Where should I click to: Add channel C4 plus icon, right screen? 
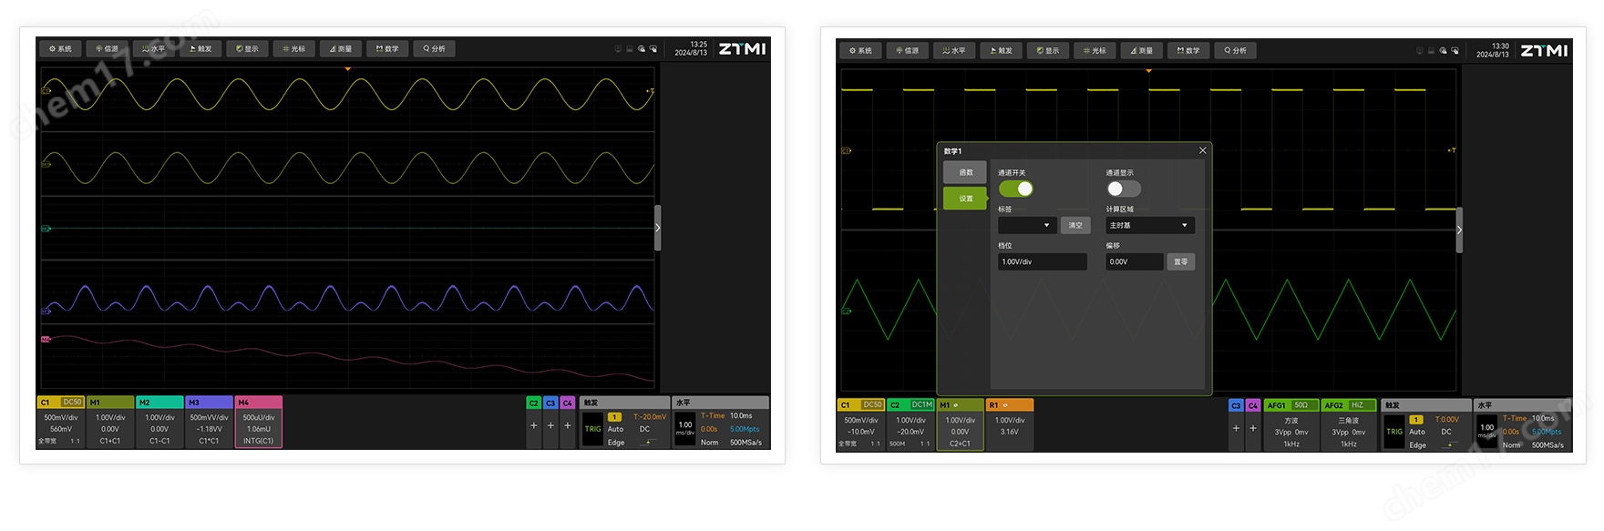coord(1253,428)
